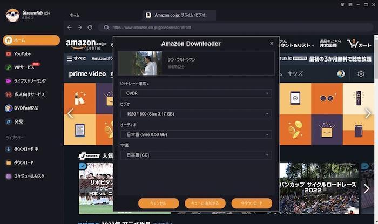This screenshot has width=378, height=224.
Task: Click the prime video heading link
Action: tap(87, 74)
